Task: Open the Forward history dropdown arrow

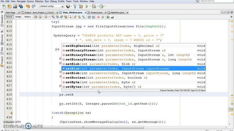Action: tap(49, 17)
